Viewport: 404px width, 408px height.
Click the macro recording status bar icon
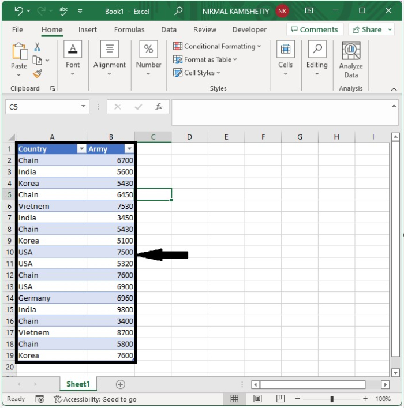click(x=40, y=399)
